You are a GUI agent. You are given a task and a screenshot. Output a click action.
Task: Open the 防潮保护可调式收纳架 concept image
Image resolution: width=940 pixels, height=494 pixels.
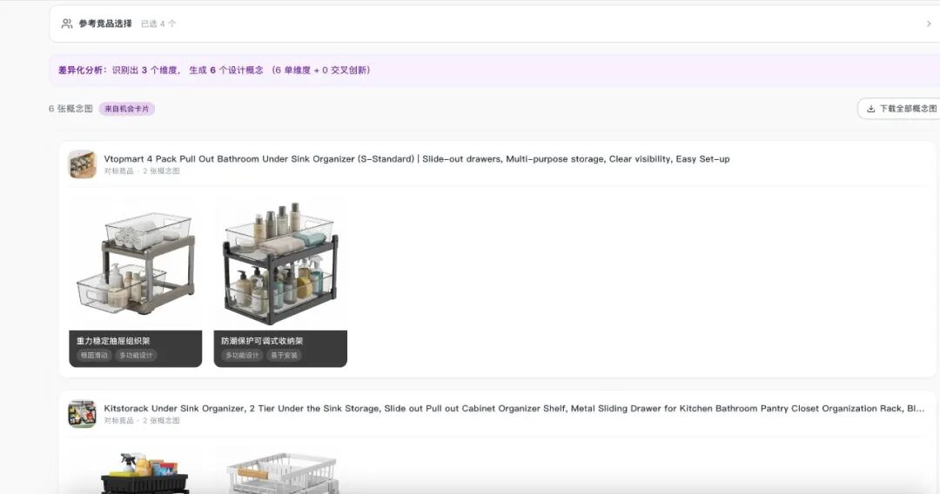tap(280, 263)
